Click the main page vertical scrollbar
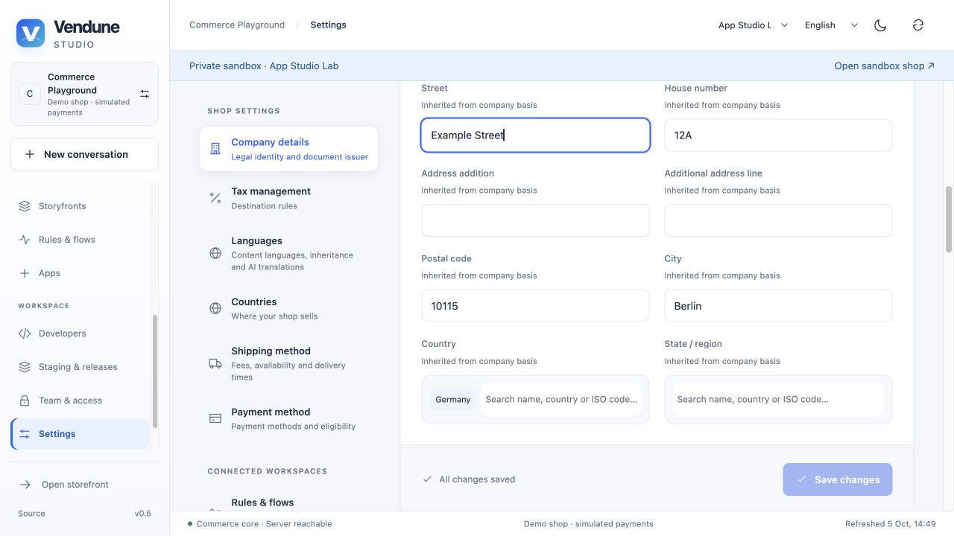The width and height of the screenshot is (954, 536). (x=949, y=220)
